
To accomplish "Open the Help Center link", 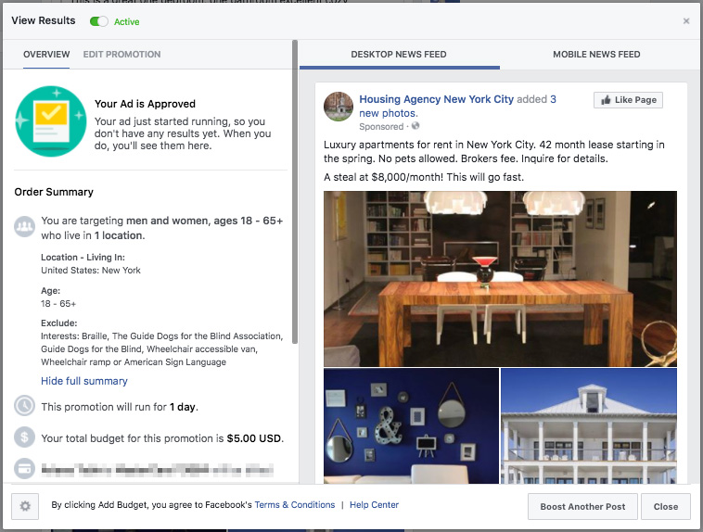I will point(374,505).
